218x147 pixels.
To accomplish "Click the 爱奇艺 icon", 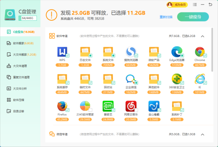I will pos(108,106).
